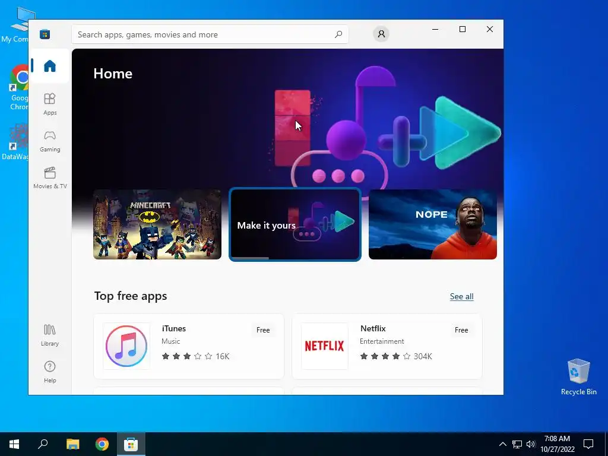Open the NOPE movie featured thumbnail
The image size is (608, 456).
pos(433,224)
